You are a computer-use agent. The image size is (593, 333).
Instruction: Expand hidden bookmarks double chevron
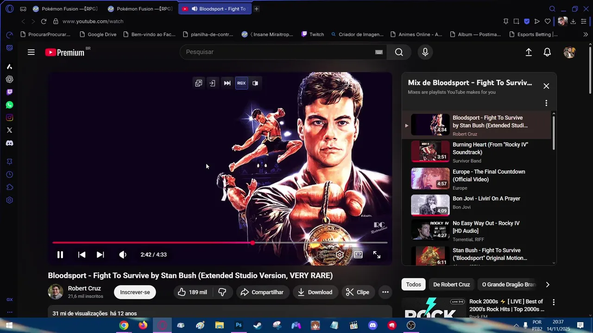click(585, 34)
